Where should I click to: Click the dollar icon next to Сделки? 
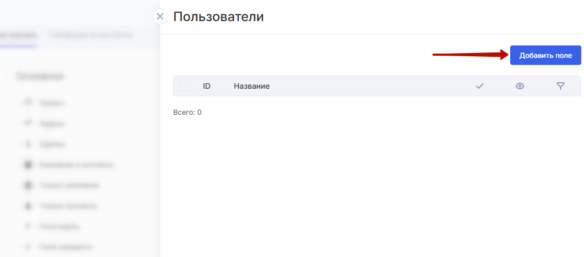28,144
